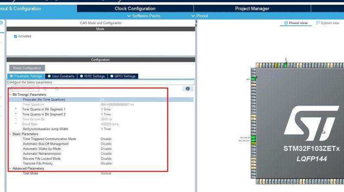Screen dimensions: 344x192
Task: Select the Parameter Settings tab
Action: click(x=26, y=76)
